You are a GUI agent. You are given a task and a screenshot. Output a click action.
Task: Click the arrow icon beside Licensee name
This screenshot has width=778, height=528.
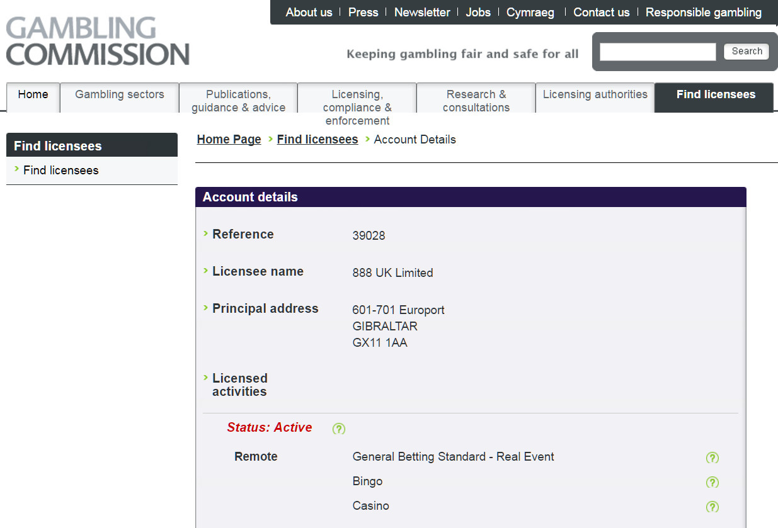click(206, 271)
